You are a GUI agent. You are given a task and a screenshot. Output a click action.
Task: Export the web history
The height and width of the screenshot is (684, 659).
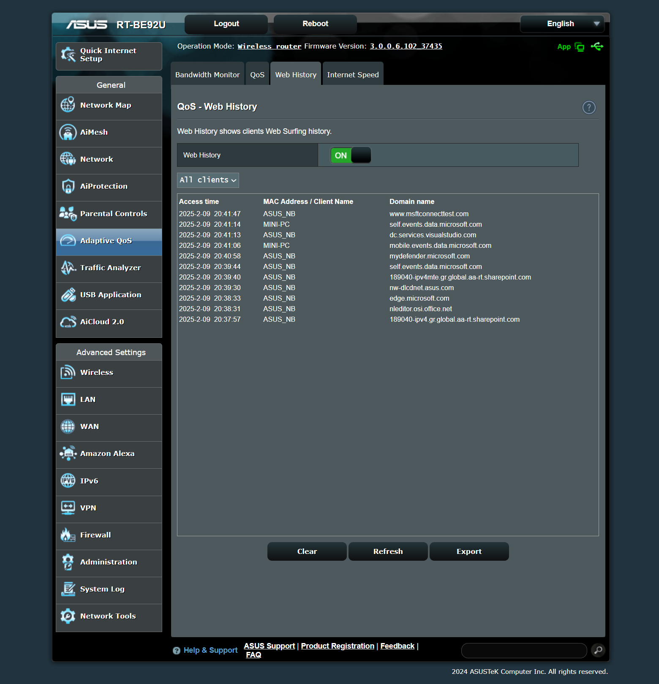tap(469, 551)
